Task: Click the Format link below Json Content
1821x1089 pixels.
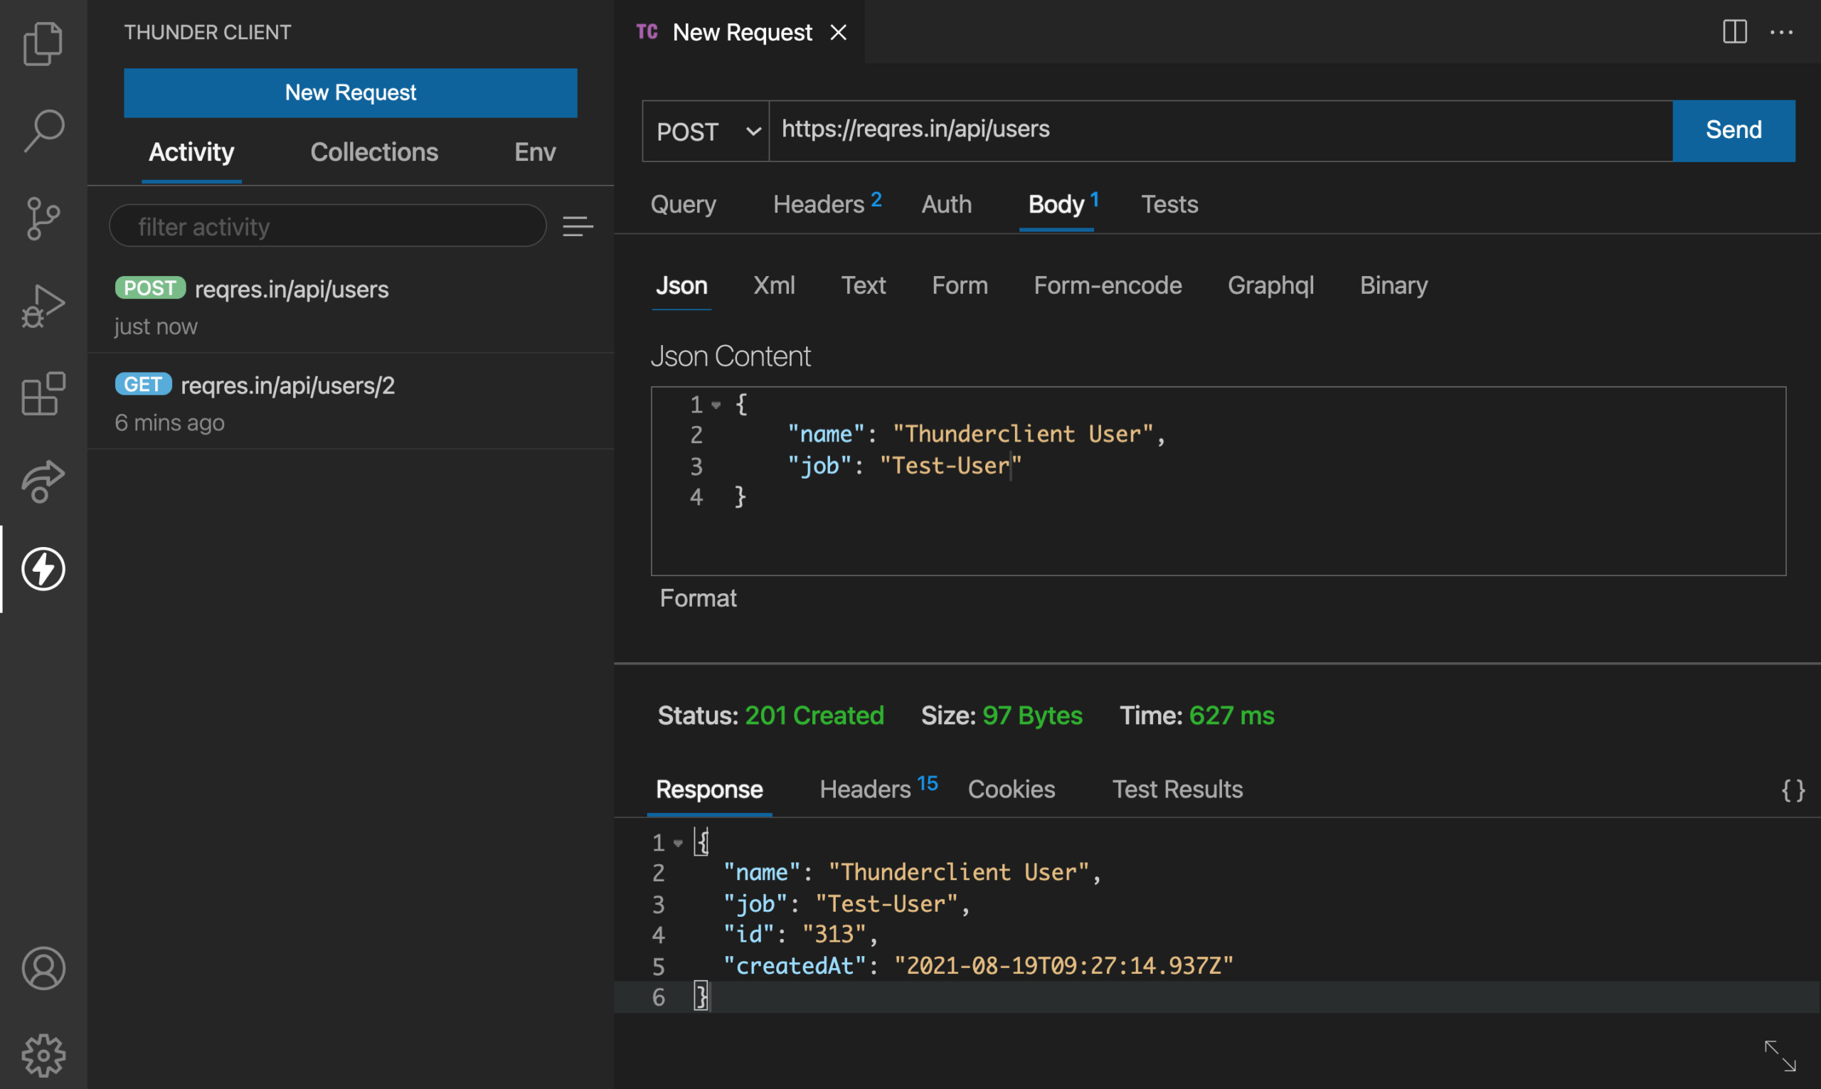Action: point(698,598)
